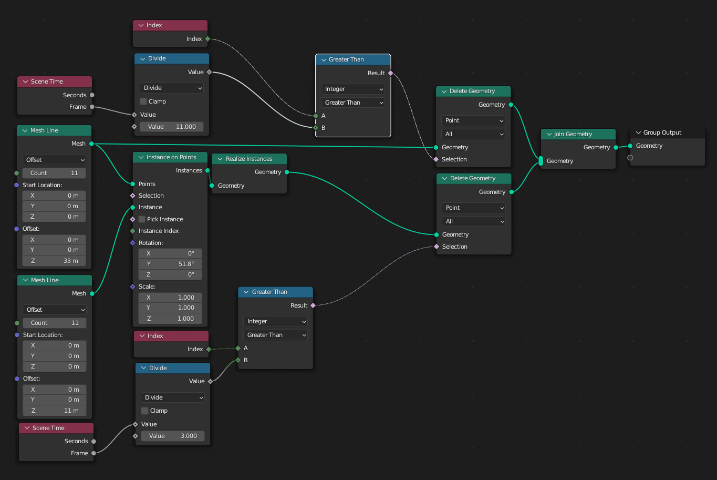The image size is (717, 480).
Task: Click the Rotation Y 51.8° field
Action: [170, 264]
